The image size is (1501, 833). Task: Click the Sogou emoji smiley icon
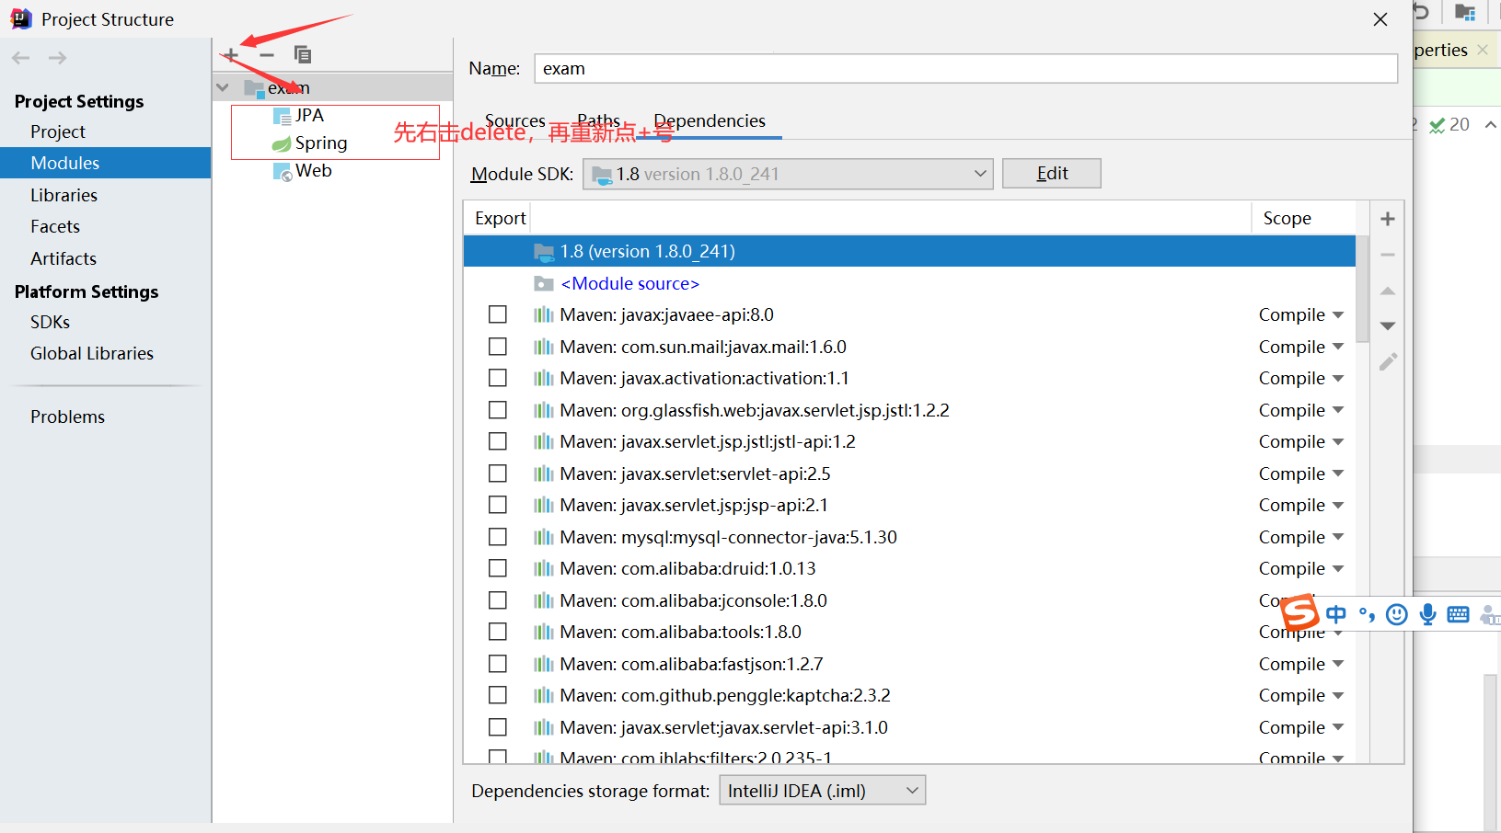(x=1397, y=614)
